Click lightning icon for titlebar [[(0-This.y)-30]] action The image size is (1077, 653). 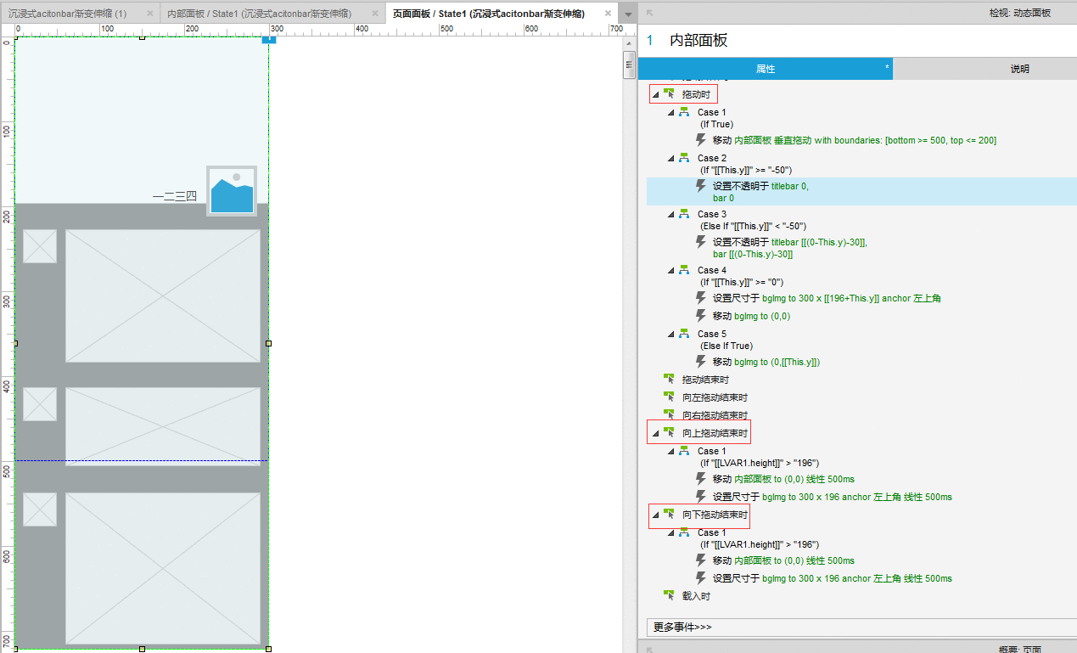coord(701,241)
